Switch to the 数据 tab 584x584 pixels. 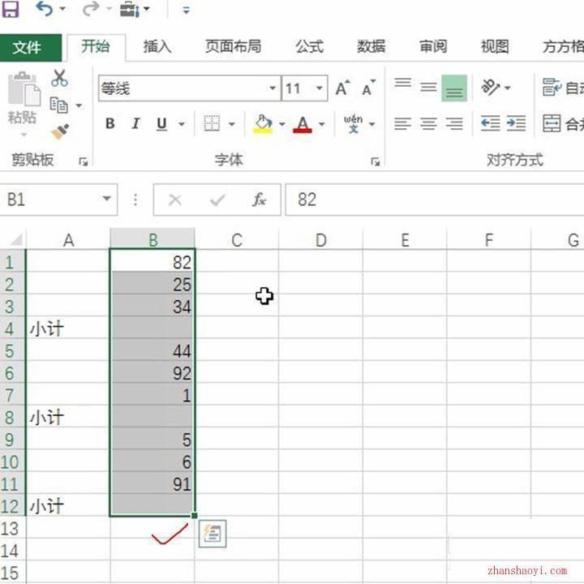(x=371, y=47)
